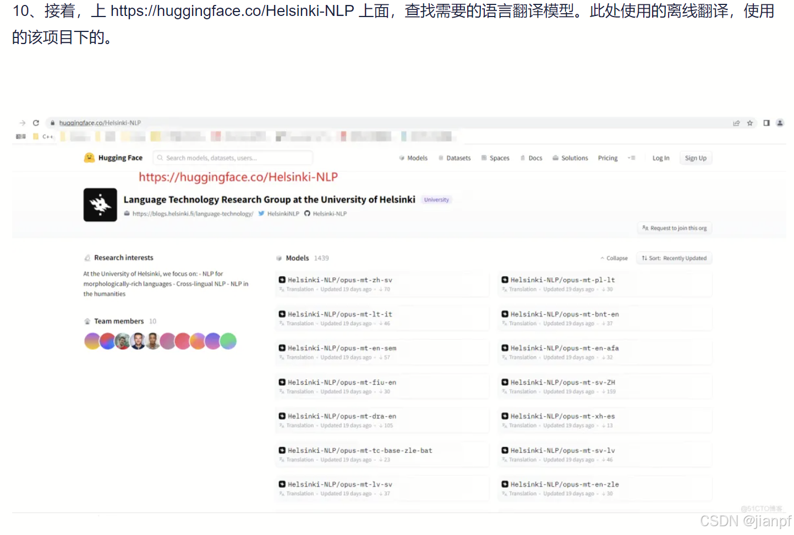Open the Spaces nav item
Viewport: 794px width, 535px height.
(x=495, y=158)
